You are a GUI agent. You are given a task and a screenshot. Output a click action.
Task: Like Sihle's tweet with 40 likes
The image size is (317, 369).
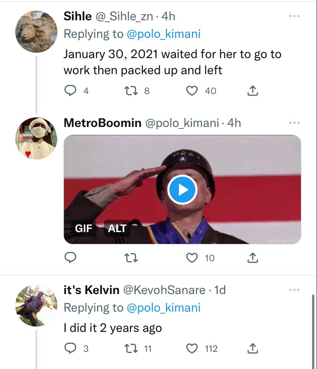[x=192, y=91]
